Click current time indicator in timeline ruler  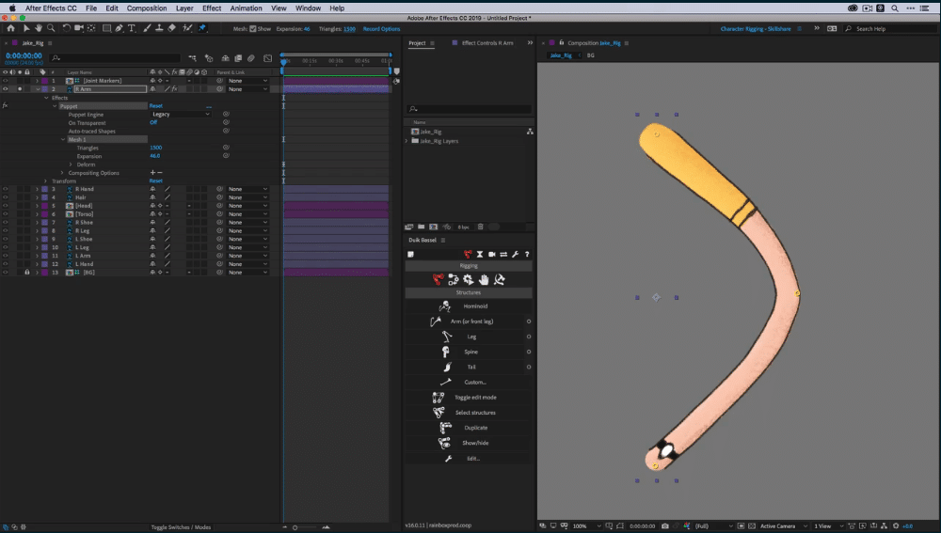pos(284,61)
